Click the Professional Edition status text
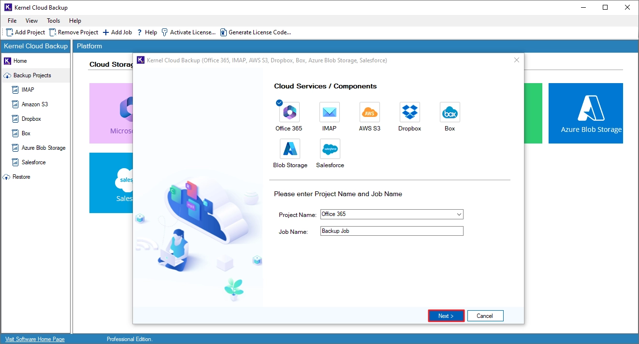The width and height of the screenshot is (639, 344). tap(130, 339)
